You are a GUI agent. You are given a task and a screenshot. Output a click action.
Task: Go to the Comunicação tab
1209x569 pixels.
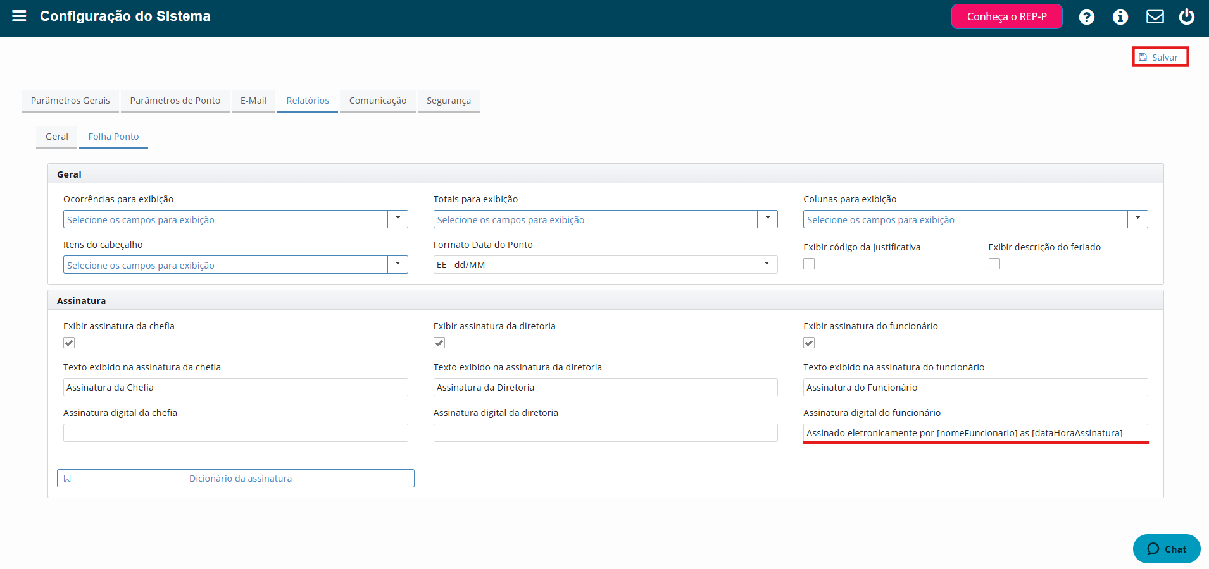[378, 101]
